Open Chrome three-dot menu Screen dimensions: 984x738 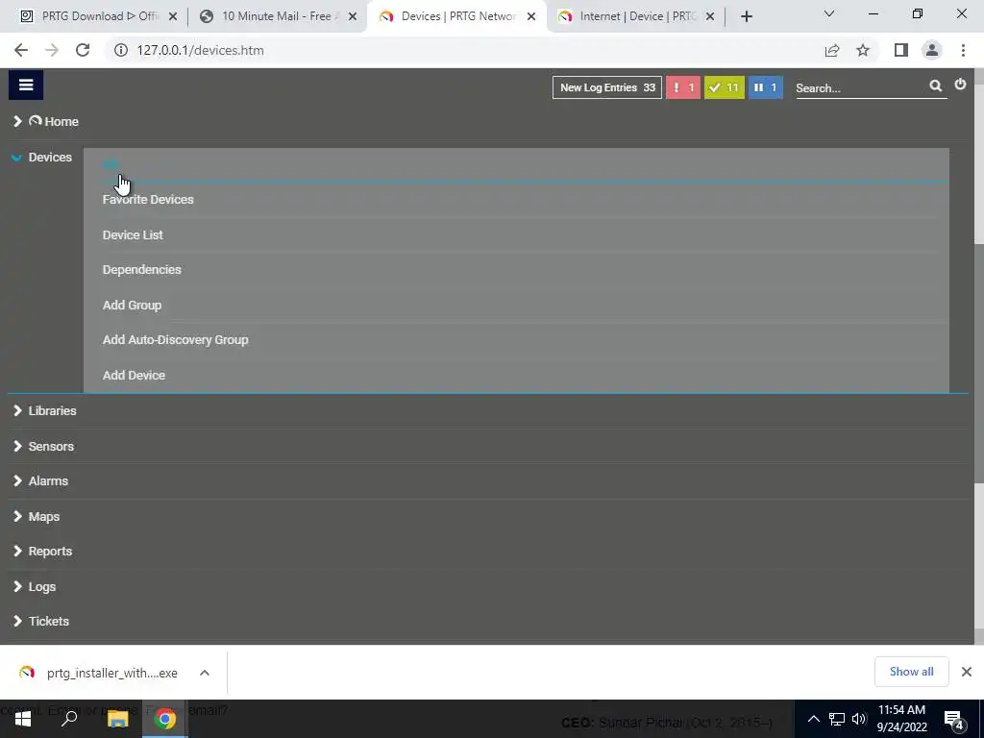click(x=963, y=50)
